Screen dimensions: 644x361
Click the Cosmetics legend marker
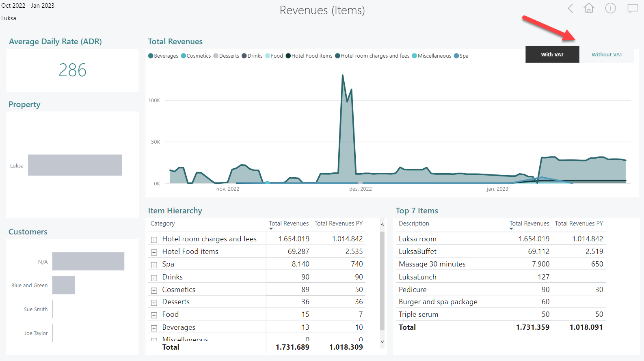[x=184, y=56]
